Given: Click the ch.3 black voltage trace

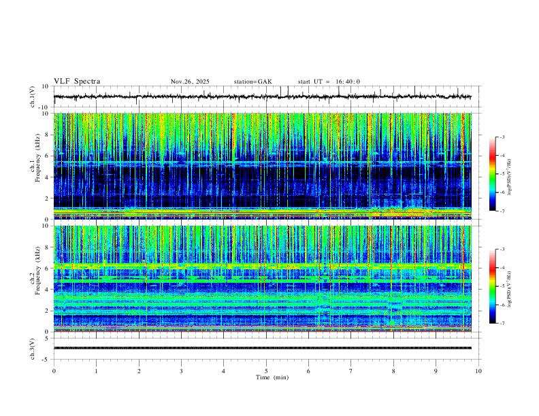Looking at the screenshot, I should [263, 348].
